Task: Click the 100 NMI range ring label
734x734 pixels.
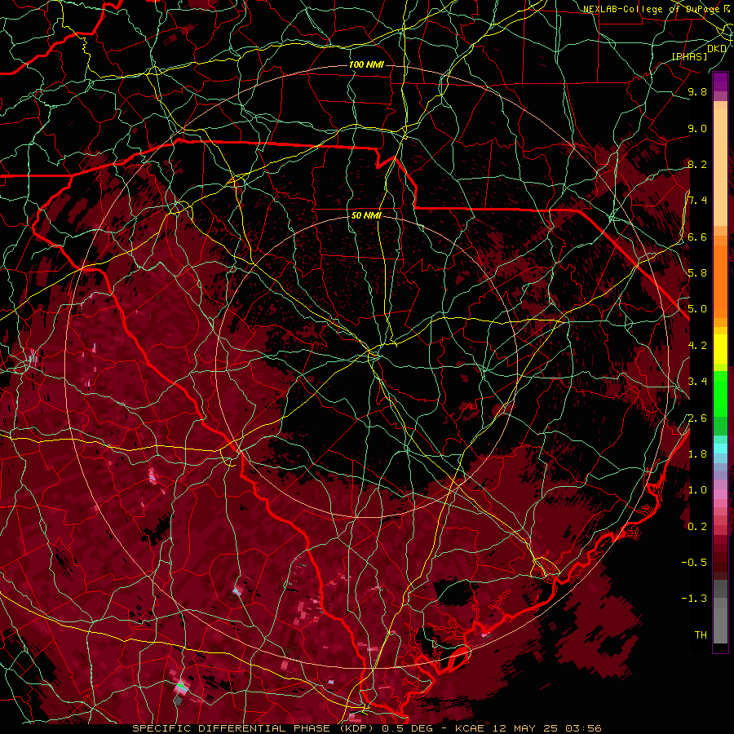Action: pyautogui.click(x=366, y=64)
